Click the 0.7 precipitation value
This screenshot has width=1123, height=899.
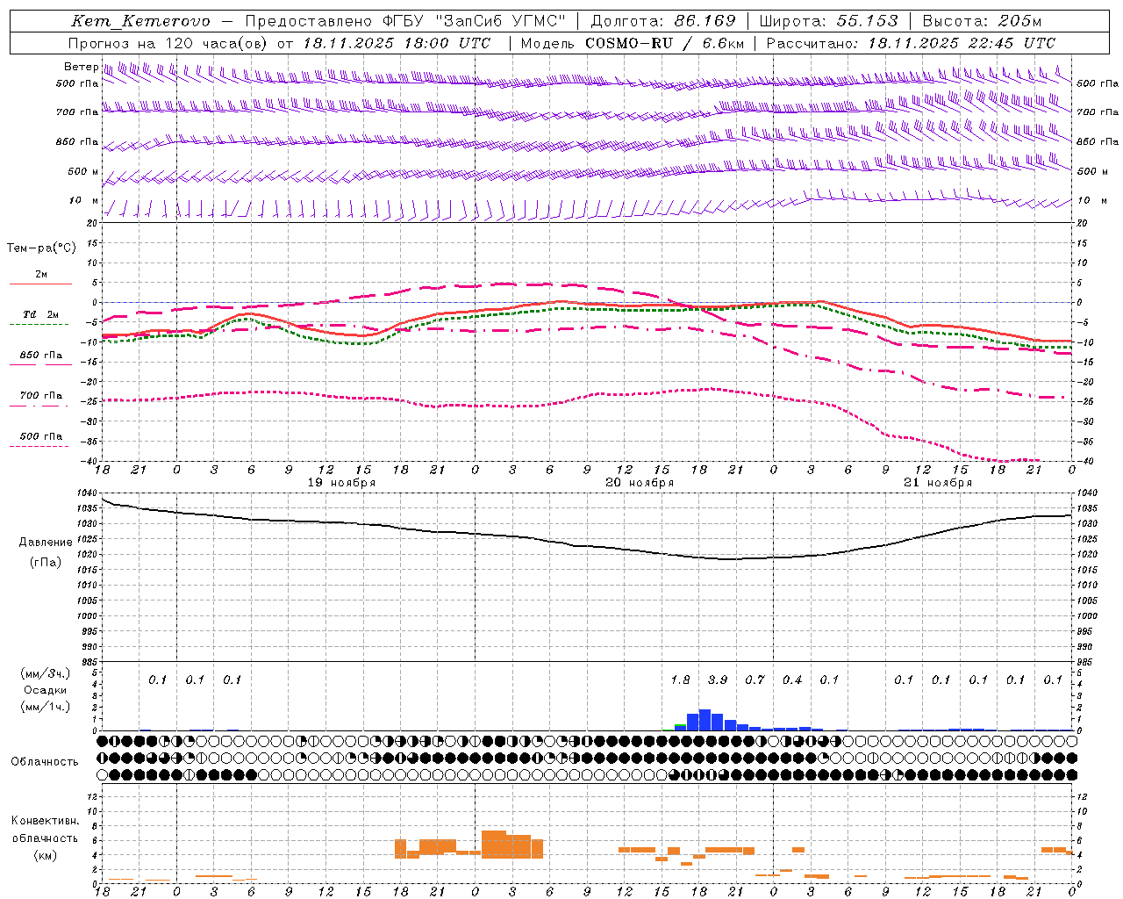[755, 680]
